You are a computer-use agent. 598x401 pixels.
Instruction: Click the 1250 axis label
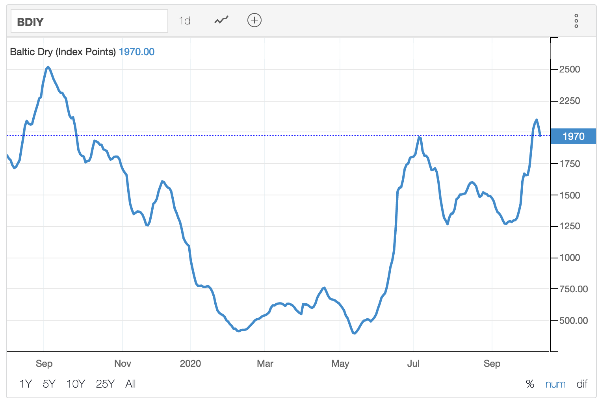(570, 226)
